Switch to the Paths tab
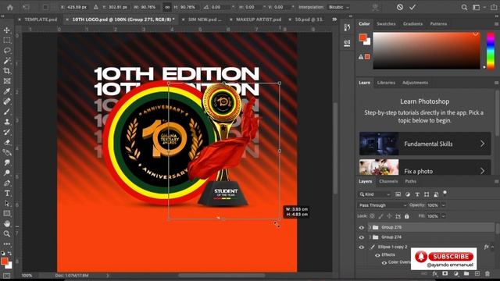Screen dimensions: 500x281 pos(411,181)
